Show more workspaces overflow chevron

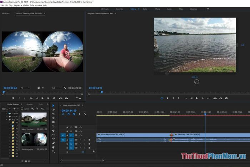(208, 9)
